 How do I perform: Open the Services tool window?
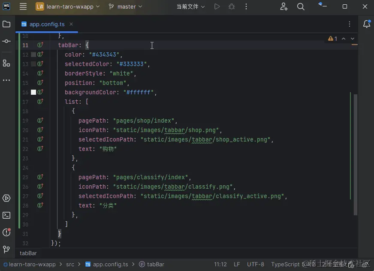pyautogui.click(x=6, y=198)
